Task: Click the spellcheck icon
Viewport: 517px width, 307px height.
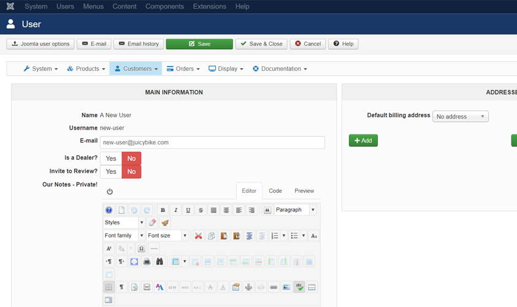Action: [x=299, y=287]
